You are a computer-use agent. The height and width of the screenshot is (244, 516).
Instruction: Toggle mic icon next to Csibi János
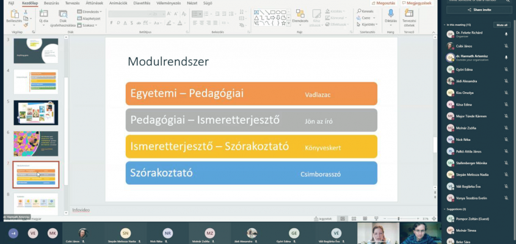tap(506, 46)
